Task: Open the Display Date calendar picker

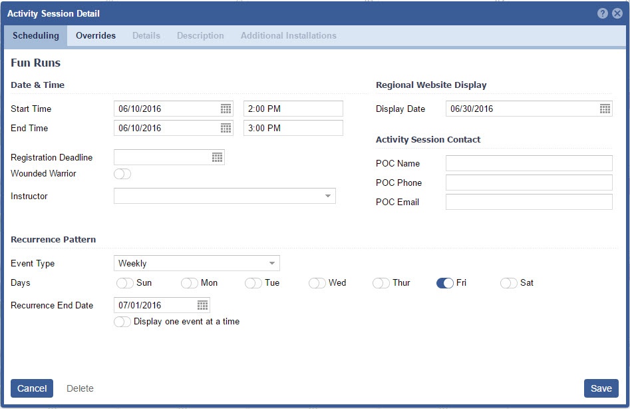Action: tap(605, 109)
